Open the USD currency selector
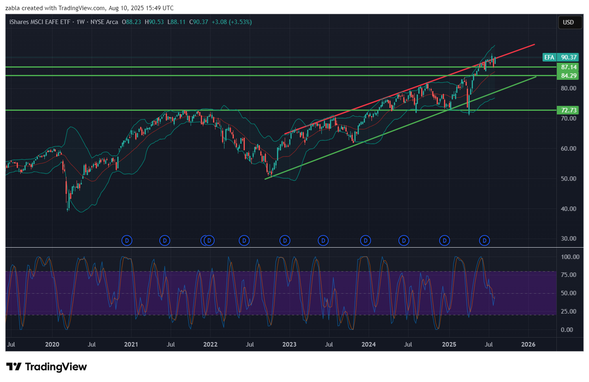Viewport: 589px width, 382px height. [568, 22]
